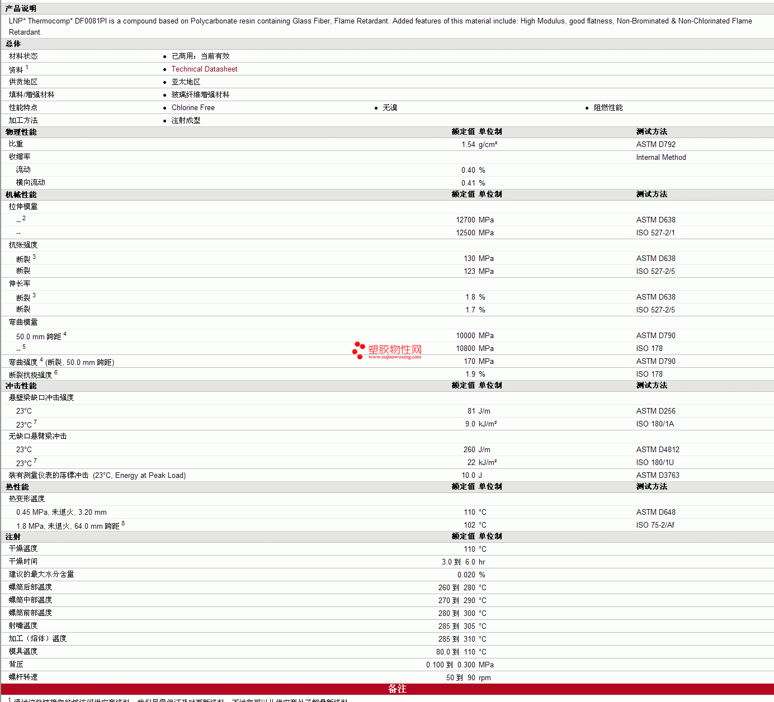Click the 170 flexural strength value
The height and width of the screenshot is (702, 774).
pyautogui.click(x=469, y=361)
